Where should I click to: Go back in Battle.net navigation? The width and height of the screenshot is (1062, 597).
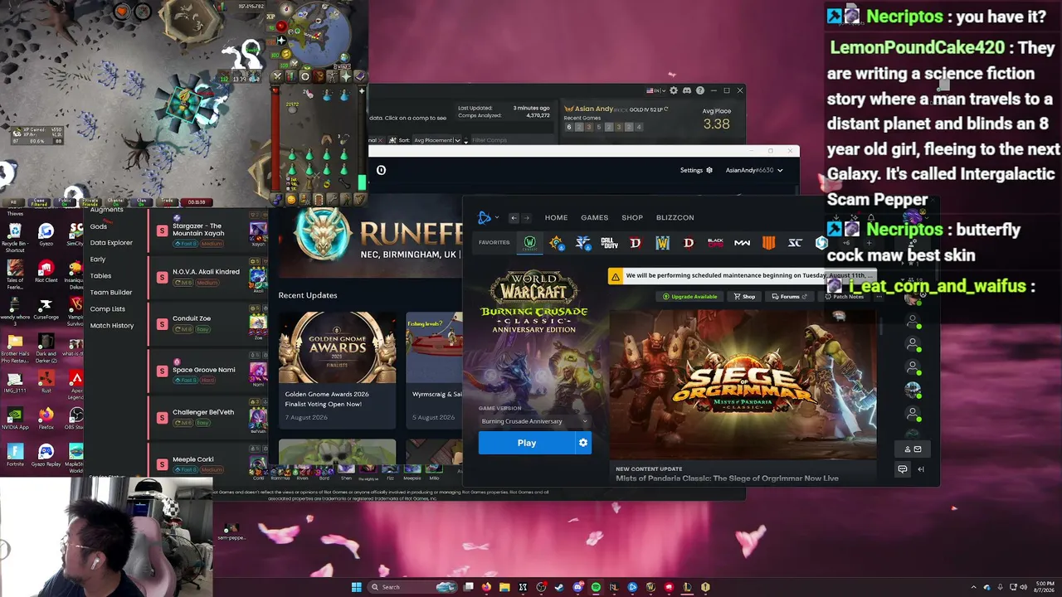click(514, 218)
